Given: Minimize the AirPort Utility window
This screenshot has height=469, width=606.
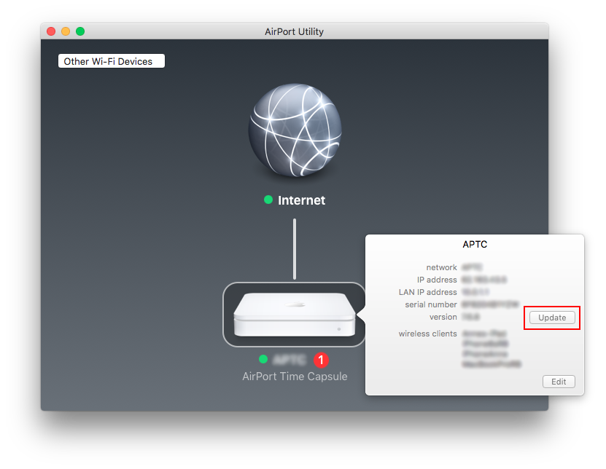Looking at the screenshot, I should 66,31.
